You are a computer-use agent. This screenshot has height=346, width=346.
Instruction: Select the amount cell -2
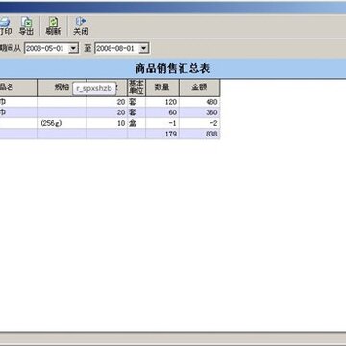(x=200, y=123)
